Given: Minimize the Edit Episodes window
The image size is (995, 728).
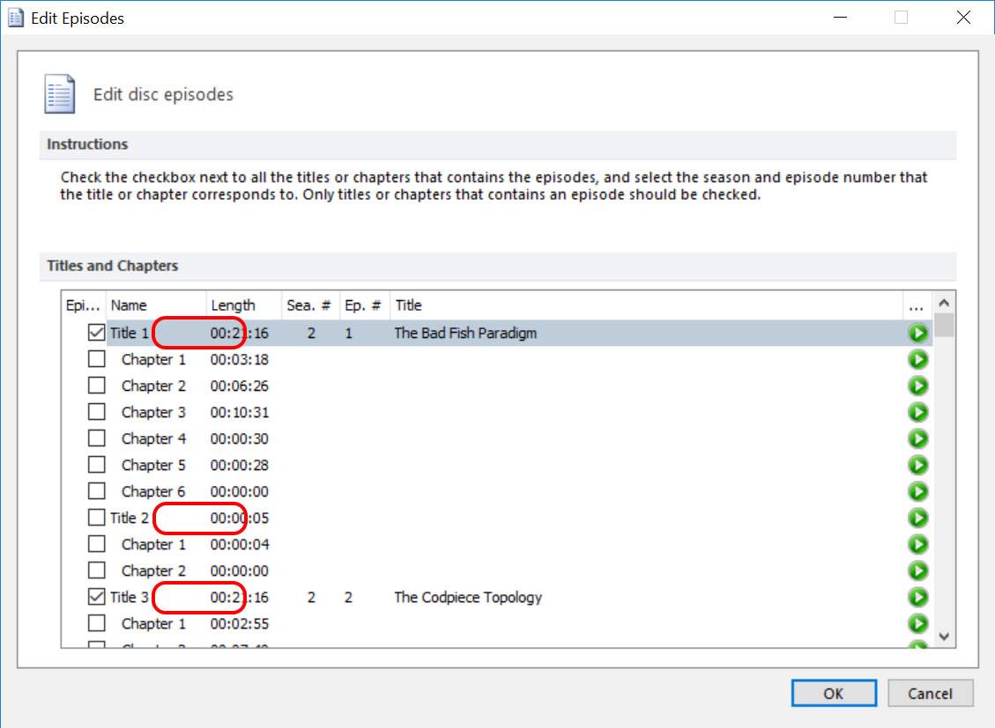Looking at the screenshot, I should (x=840, y=18).
